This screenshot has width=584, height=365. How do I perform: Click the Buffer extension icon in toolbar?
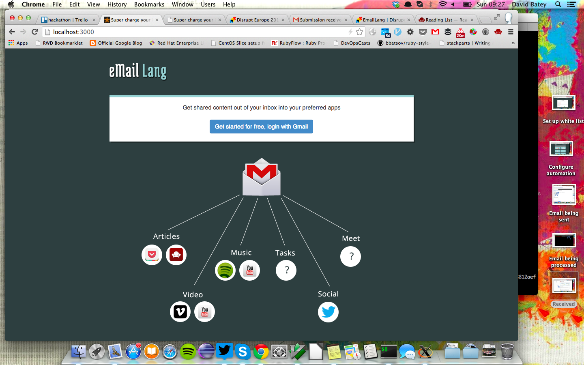[448, 32]
